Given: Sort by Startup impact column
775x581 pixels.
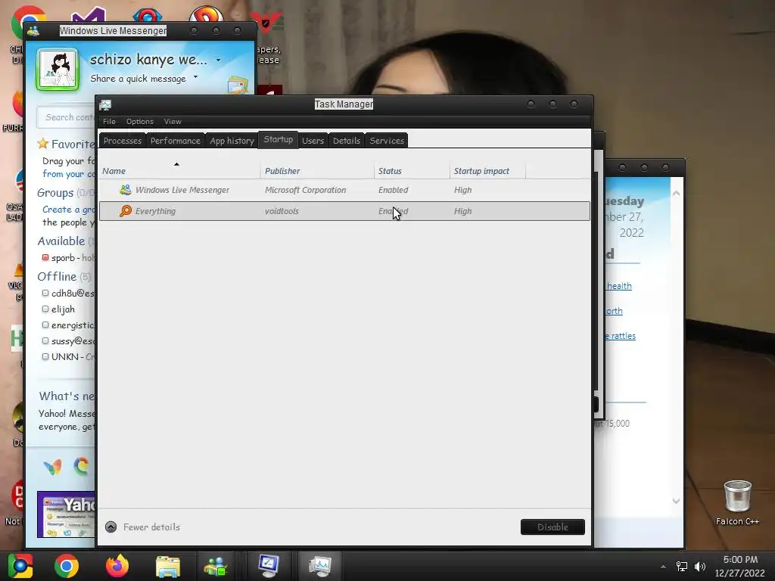Looking at the screenshot, I should [x=488, y=171].
